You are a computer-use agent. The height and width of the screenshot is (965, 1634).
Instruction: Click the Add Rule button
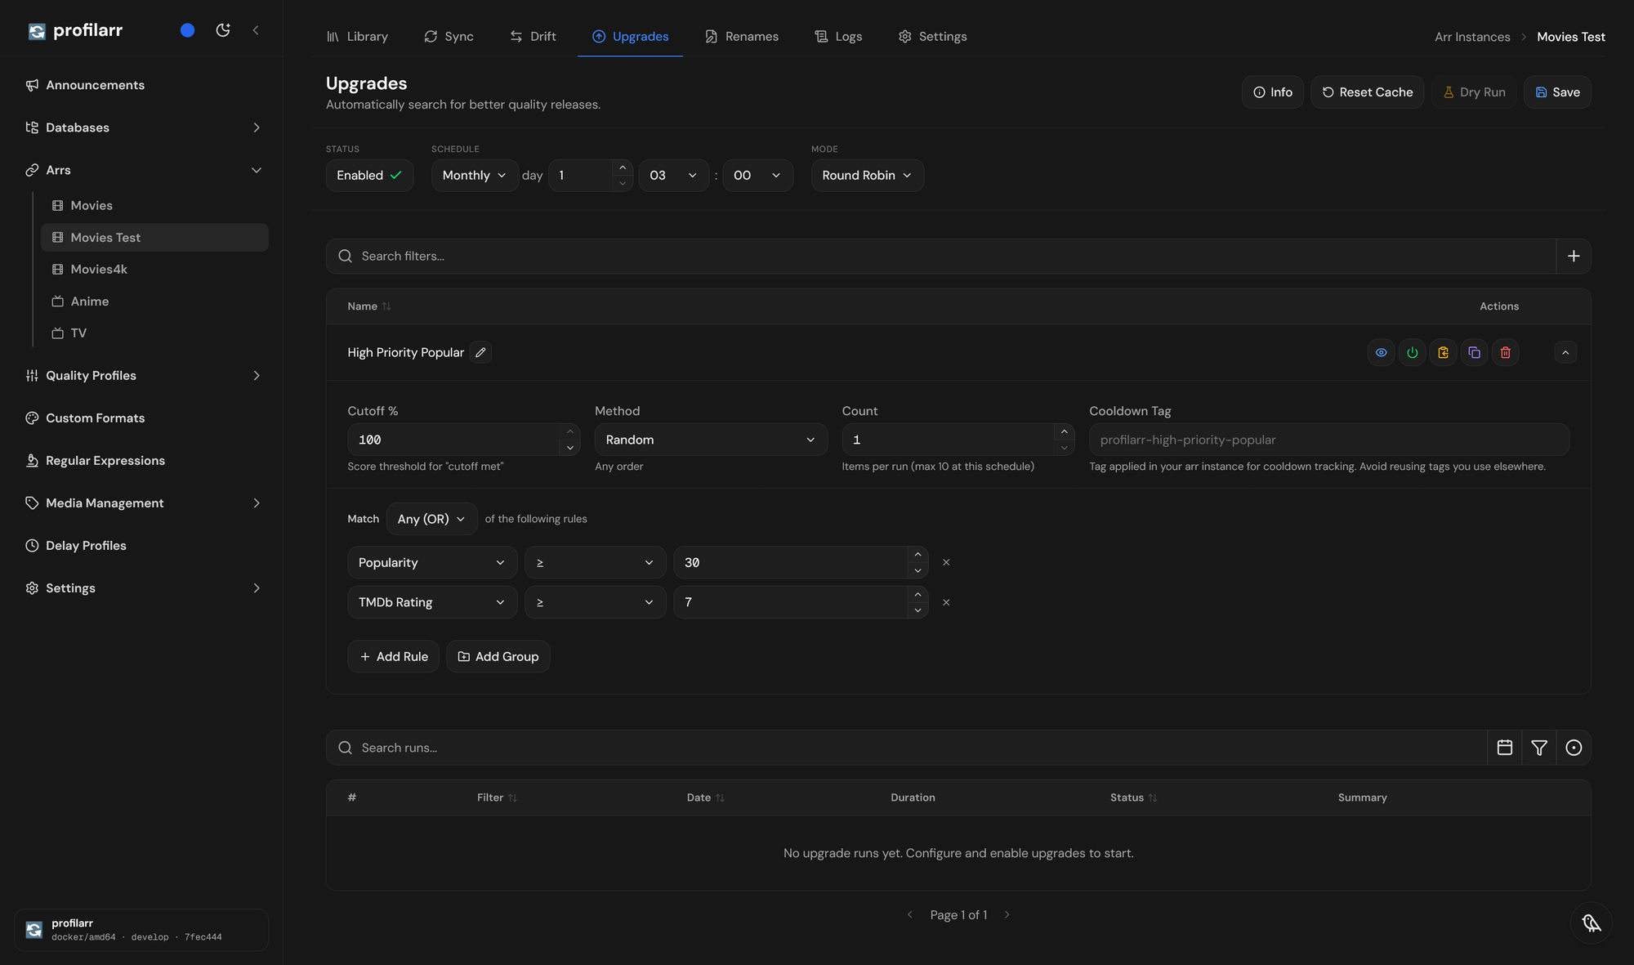(x=394, y=657)
